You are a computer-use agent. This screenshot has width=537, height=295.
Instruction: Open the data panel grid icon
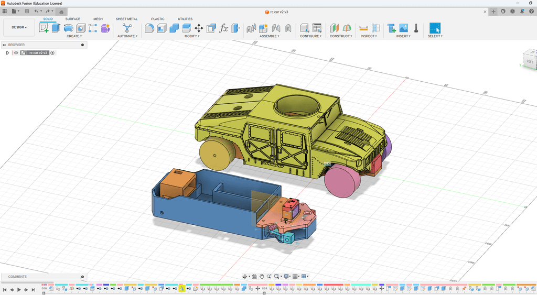[x=4, y=12]
